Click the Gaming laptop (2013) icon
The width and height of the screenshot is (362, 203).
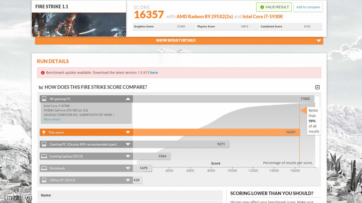[x=44, y=156]
